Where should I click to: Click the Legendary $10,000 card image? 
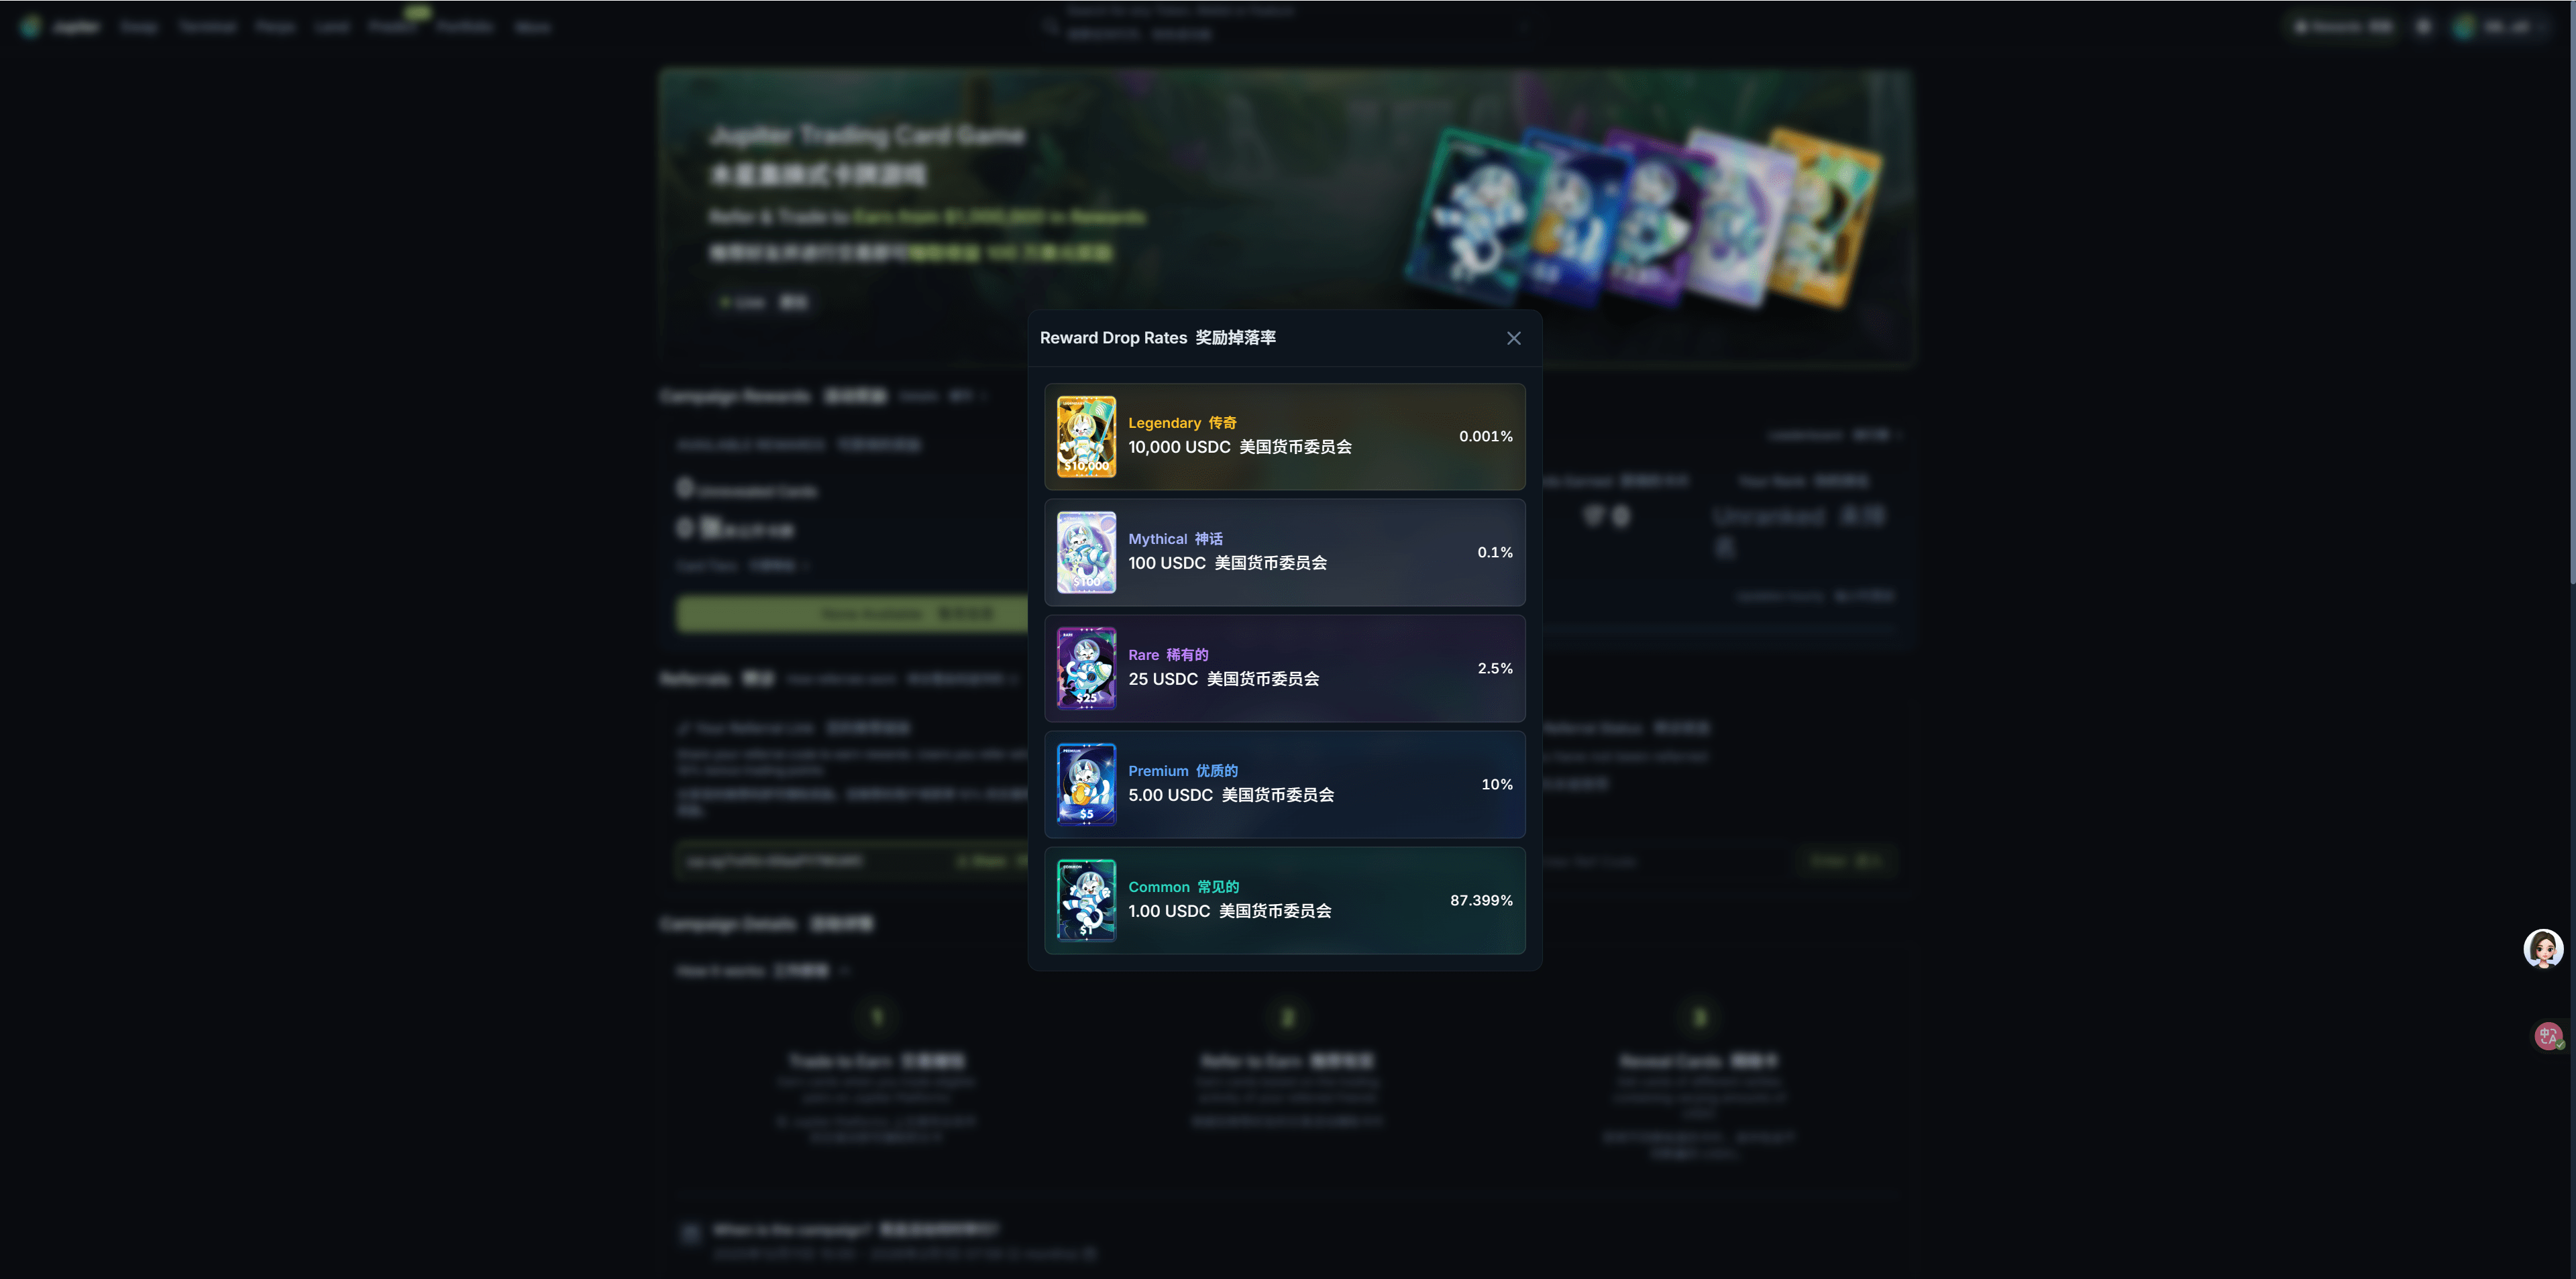pyautogui.click(x=1086, y=436)
